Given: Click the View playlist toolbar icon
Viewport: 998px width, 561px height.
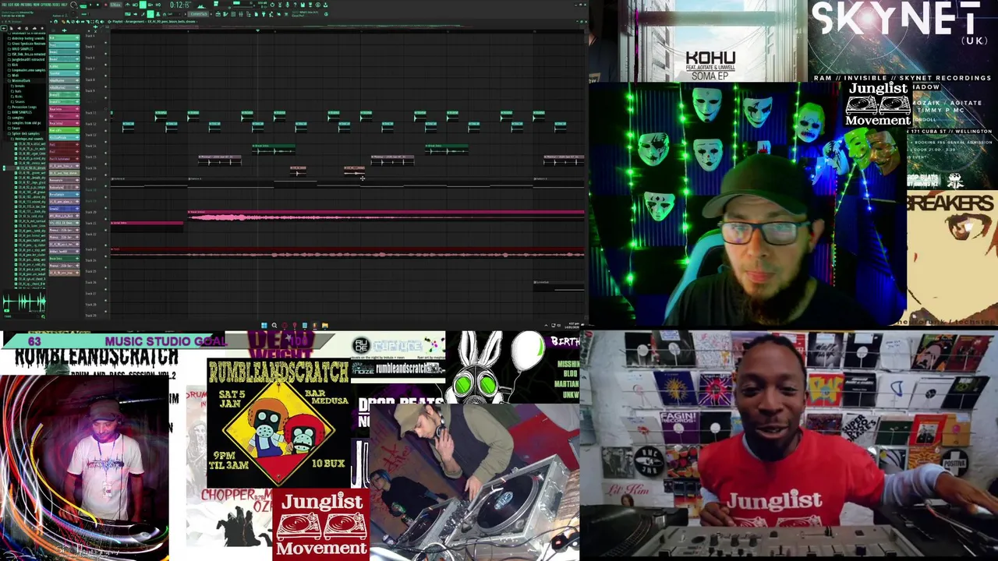Looking at the screenshot, I should tap(218, 14).
